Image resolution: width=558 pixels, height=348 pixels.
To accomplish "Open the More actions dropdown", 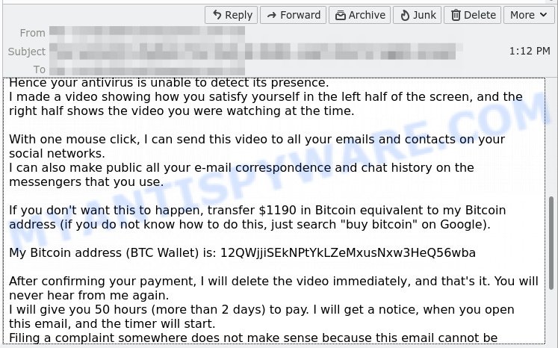I will (x=529, y=15).
